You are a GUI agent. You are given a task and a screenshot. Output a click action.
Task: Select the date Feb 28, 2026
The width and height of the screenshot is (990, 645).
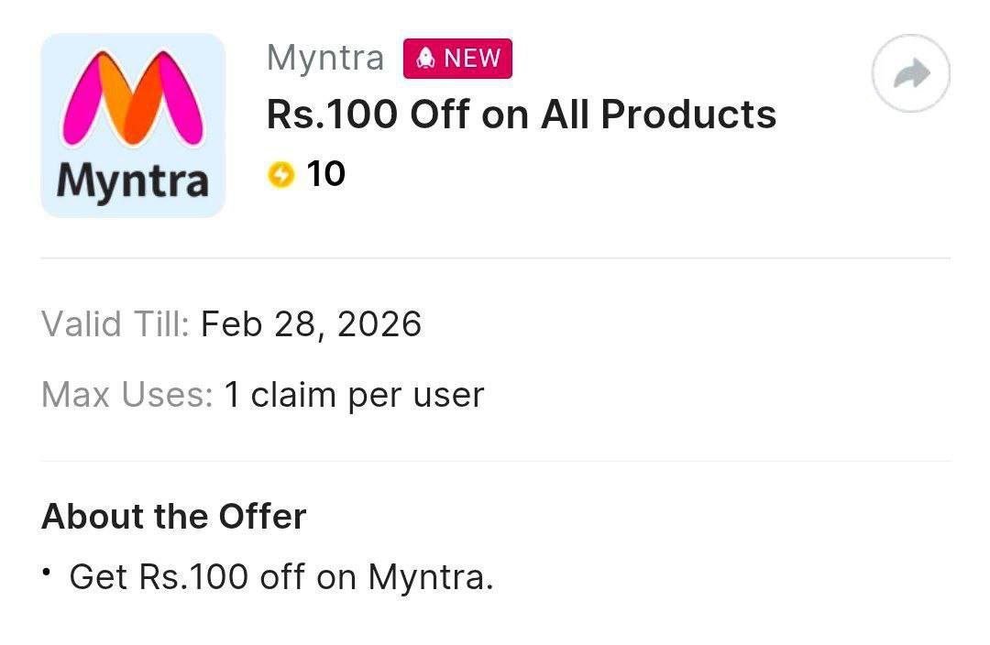(311, 324)
